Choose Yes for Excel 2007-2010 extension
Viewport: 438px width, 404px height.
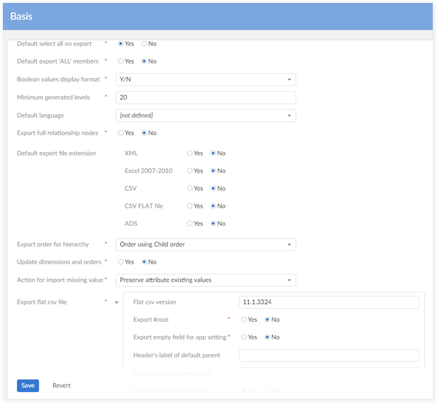coord(190,171)
